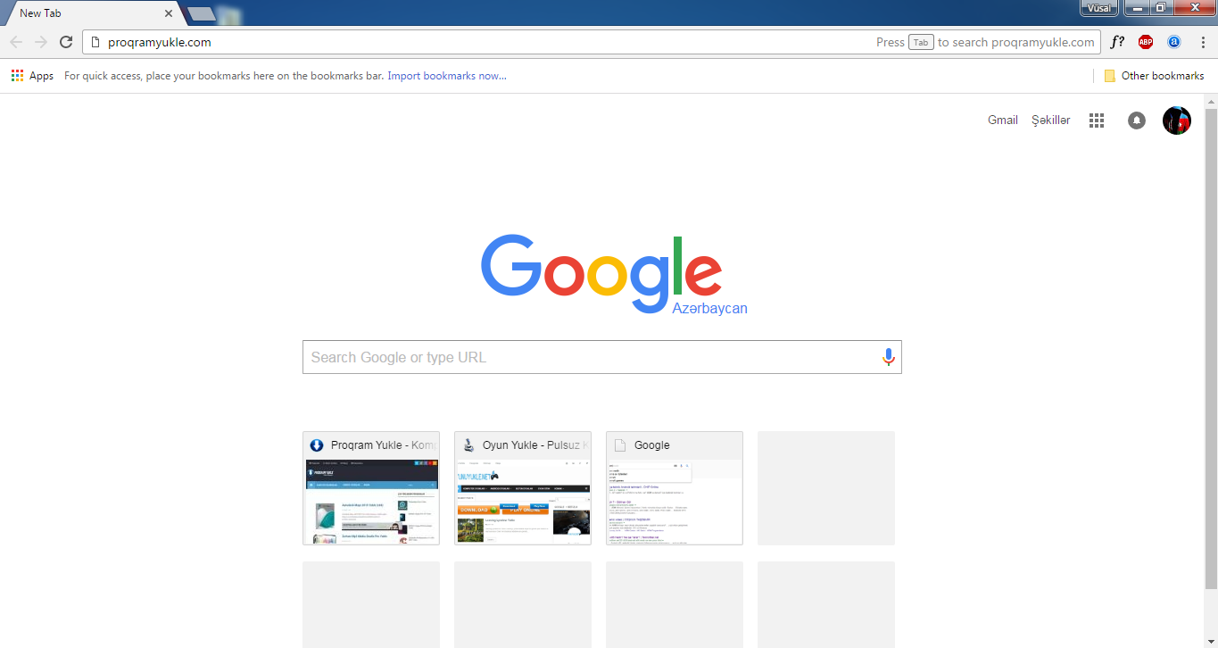This screenshot has width=1218, height=648.
Task: Expand the Other bookmarks folder
Action: (1155, 75)
